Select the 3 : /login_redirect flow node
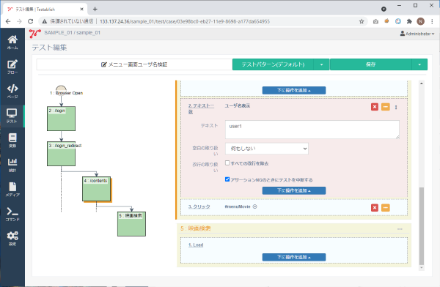Image resolution: width=440 pixels, height=287 pixels. [x=61, y=154]
